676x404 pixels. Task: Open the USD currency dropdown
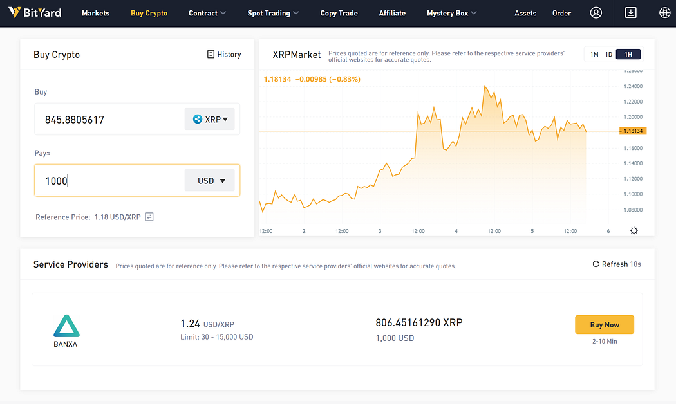click(212, 181)
